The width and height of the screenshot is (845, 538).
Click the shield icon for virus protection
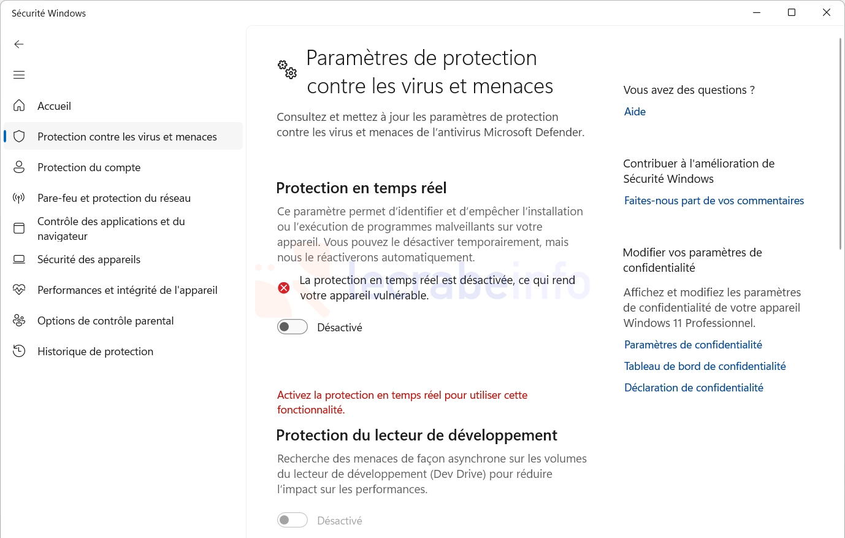tap(19, 136)
